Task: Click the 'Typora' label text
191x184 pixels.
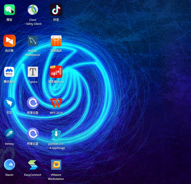Action: point(33,82)
